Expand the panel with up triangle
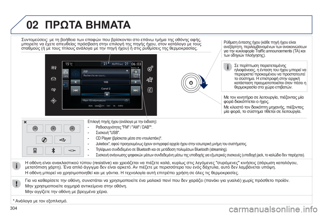Viewport: 323px width, 215px height. 107,94
